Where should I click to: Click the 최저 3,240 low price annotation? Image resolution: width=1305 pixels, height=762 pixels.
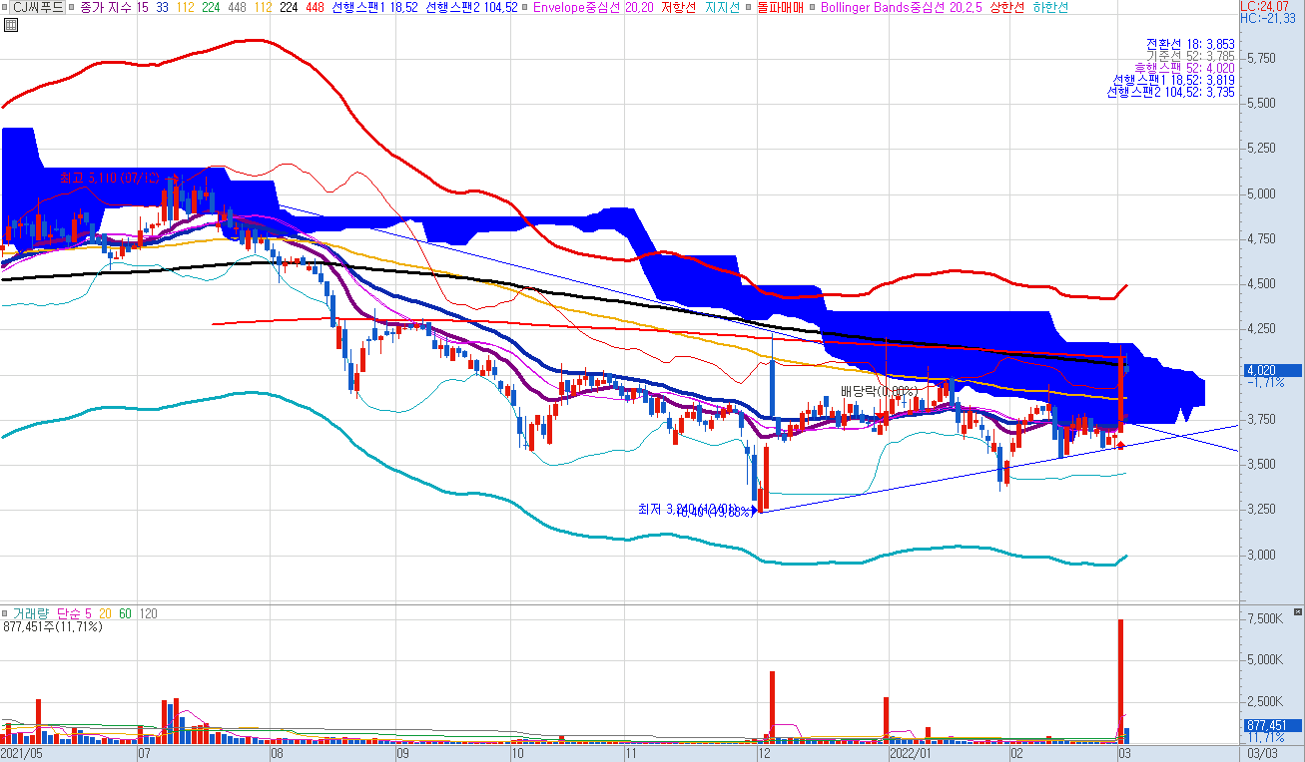click(687, 509)
